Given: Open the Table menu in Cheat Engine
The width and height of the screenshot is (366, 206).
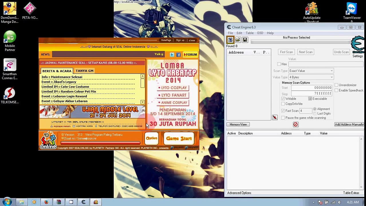Looking at the screenshot, I should pyautogui.click(x=250, y=33).
